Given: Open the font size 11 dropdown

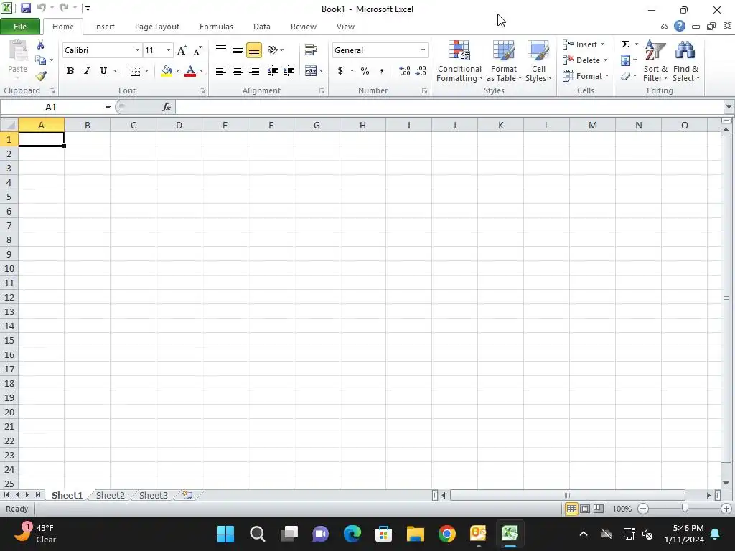Looking at the screenshot, I should pos(168,50).
